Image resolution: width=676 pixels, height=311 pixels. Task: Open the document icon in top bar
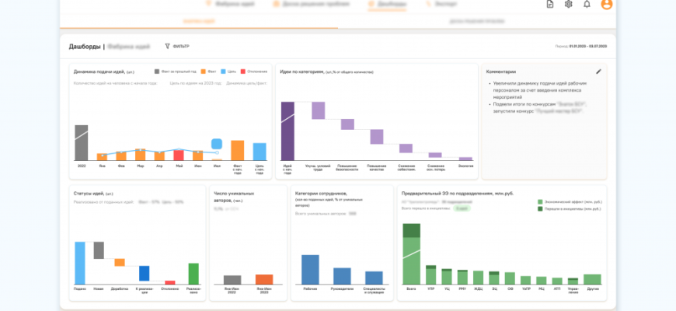click(550, 5)
